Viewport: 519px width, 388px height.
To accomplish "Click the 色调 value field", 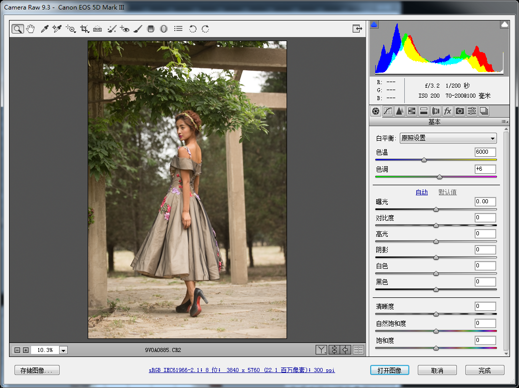I will 485,169.
